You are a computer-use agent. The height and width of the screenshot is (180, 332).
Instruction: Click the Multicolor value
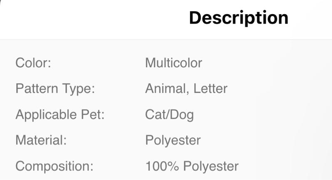tap(173, 63)
